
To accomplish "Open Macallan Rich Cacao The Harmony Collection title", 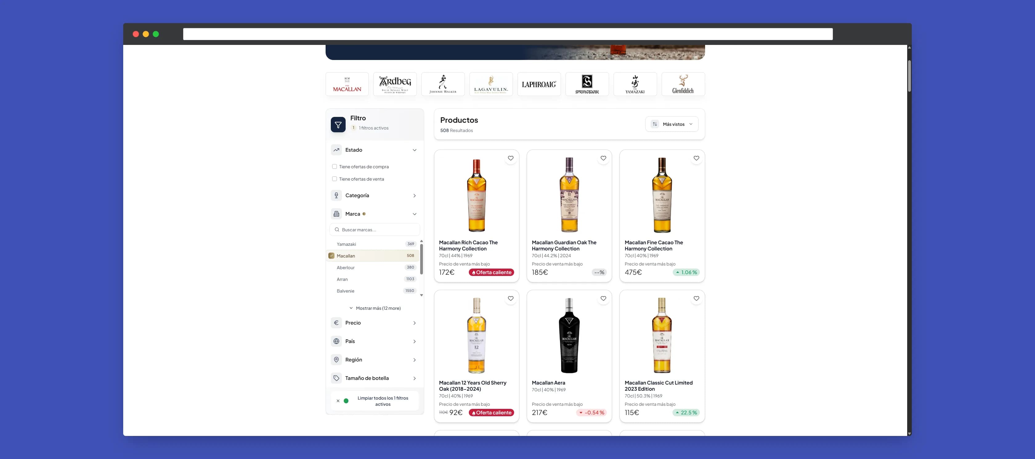I will tap(469, 245).
